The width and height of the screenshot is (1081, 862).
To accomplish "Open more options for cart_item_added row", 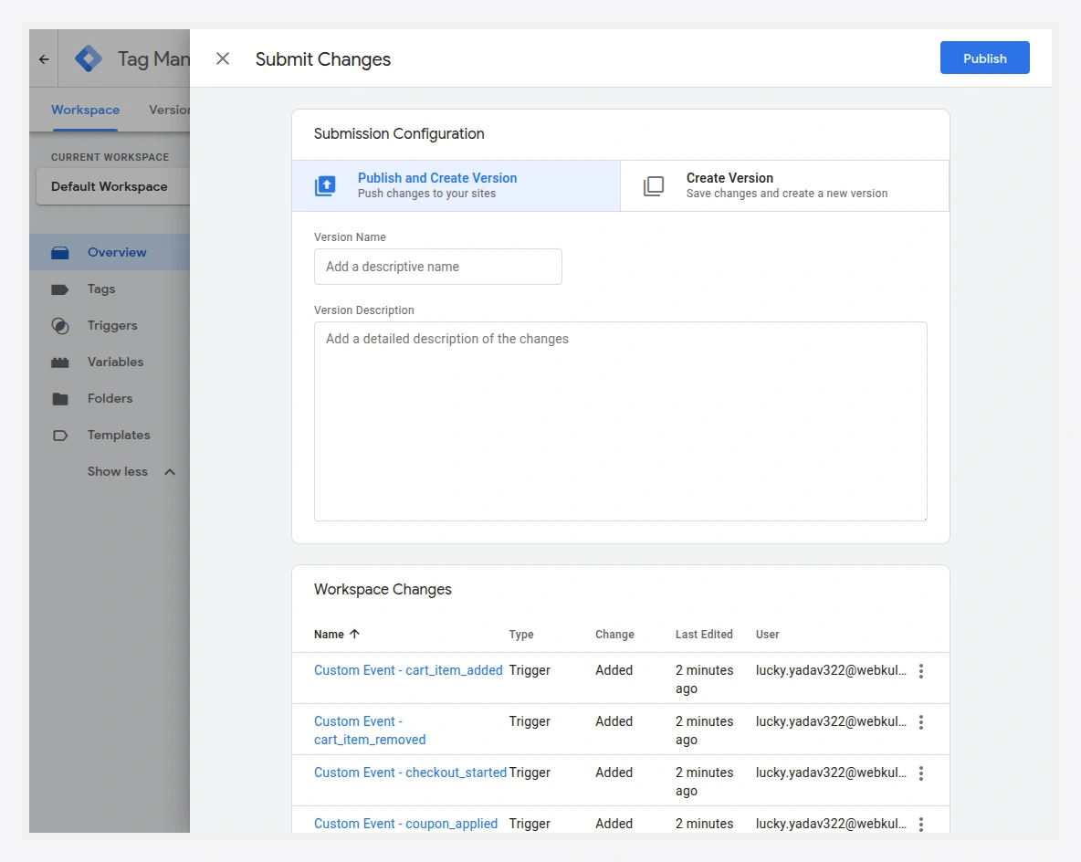I will pyautogui.click(x=921, y=671).
